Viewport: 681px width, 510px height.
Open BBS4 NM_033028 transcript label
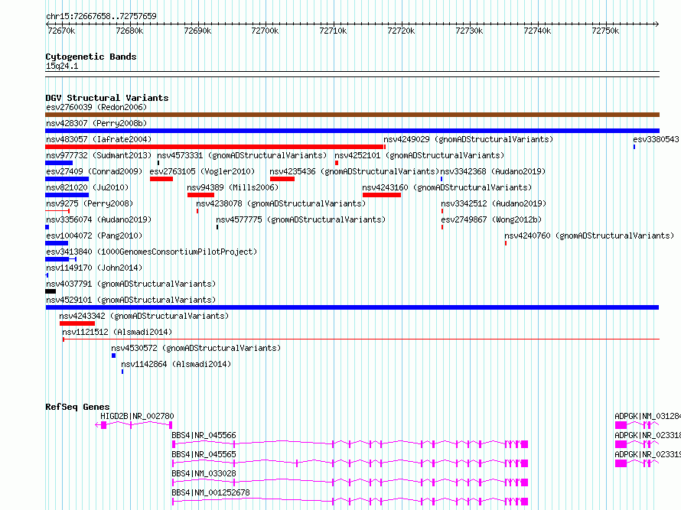(204, 473)
